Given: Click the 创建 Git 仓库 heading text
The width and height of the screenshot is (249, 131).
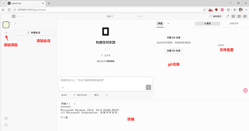Looking at the screenshot, I should [174, 37].
